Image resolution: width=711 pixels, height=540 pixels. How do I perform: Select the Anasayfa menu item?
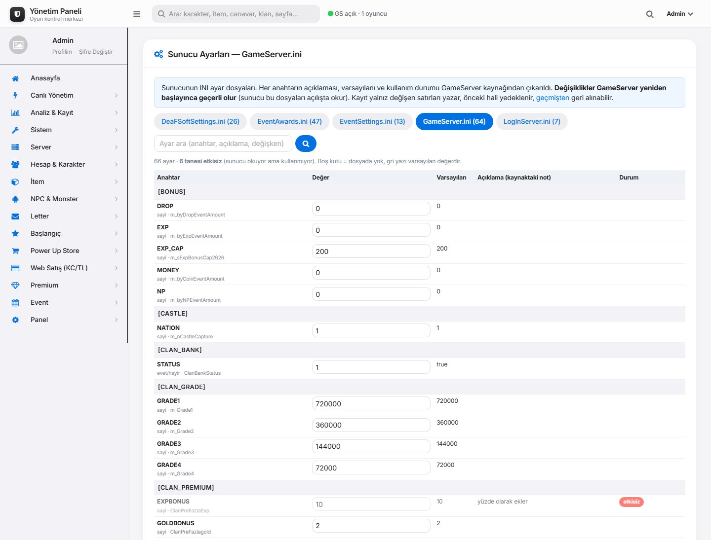point(64,78)
